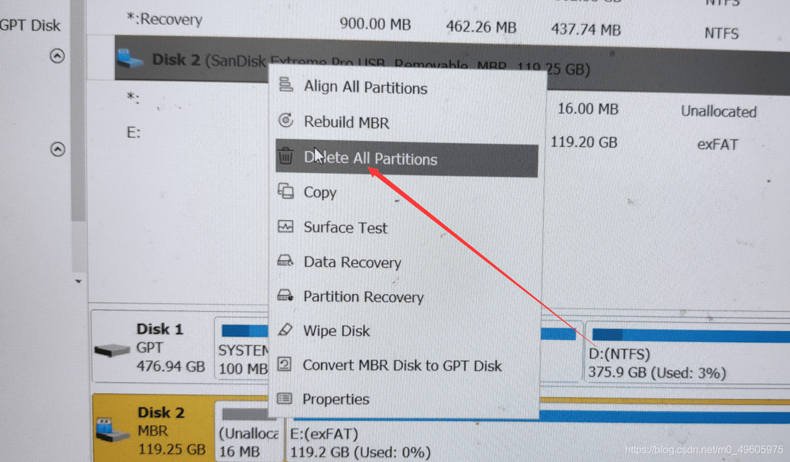Click the 16.00 MB cell
The width and height of the screenshot is (790, 462).
click(x=587, y=109)
